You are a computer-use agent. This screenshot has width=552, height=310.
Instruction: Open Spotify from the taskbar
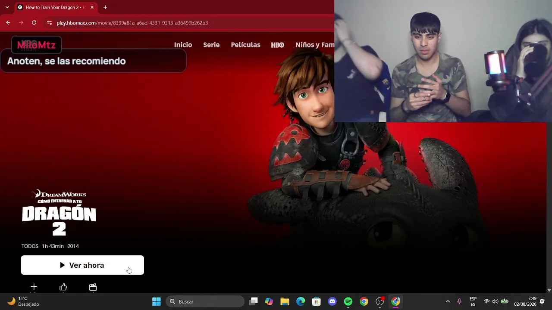pyautogui.click(x=348, y=301)
